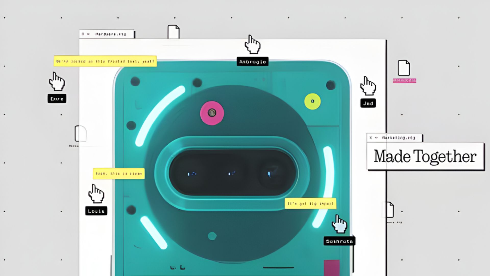Click the pink circle on the device
The width and height of the screenshot is (490, 276).
[x=212, y=113]
